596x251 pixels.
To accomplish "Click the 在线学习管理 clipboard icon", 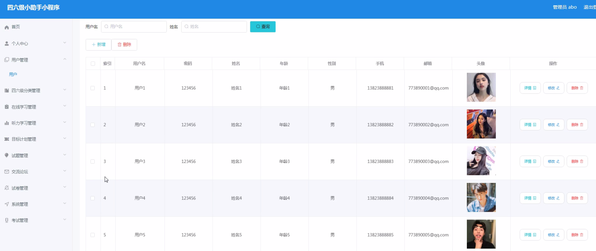I will (7, 107).
